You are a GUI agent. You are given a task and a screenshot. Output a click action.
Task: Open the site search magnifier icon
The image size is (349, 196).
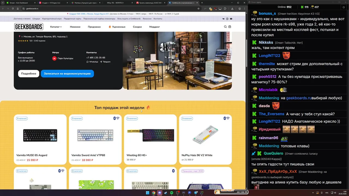click(225, 27)
